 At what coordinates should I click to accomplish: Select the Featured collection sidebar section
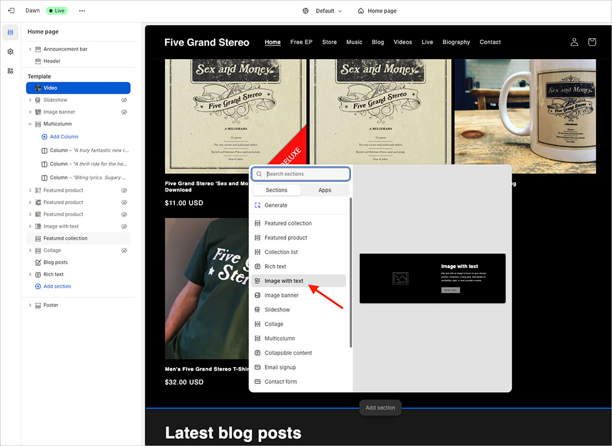pyautogui.click(x=78, y=238)
